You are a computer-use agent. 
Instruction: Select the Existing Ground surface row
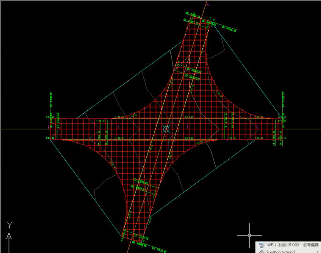pyautogui.click(x=288, y=251)
